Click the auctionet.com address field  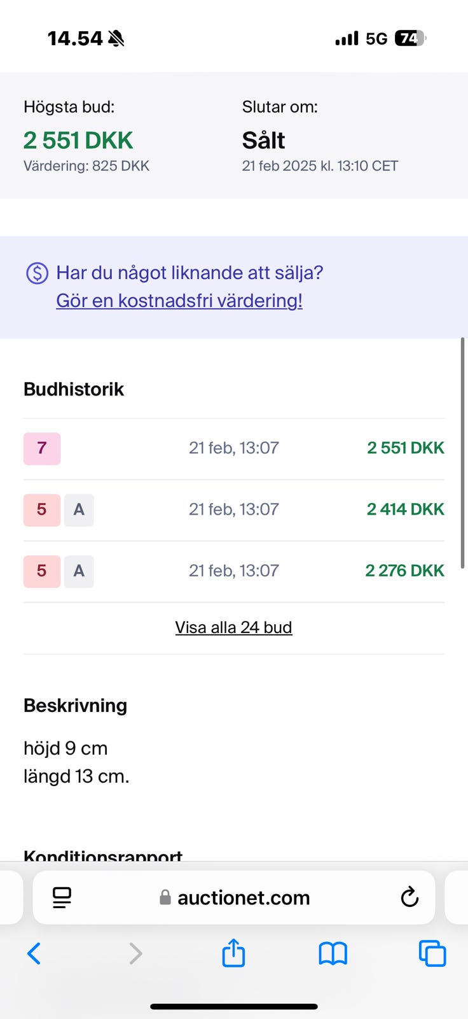[x=244, y=897]
